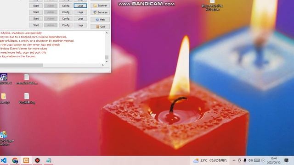Open the Services button in XAMPP
This screenshot has width=294, height=165.
tap(100, 12)
